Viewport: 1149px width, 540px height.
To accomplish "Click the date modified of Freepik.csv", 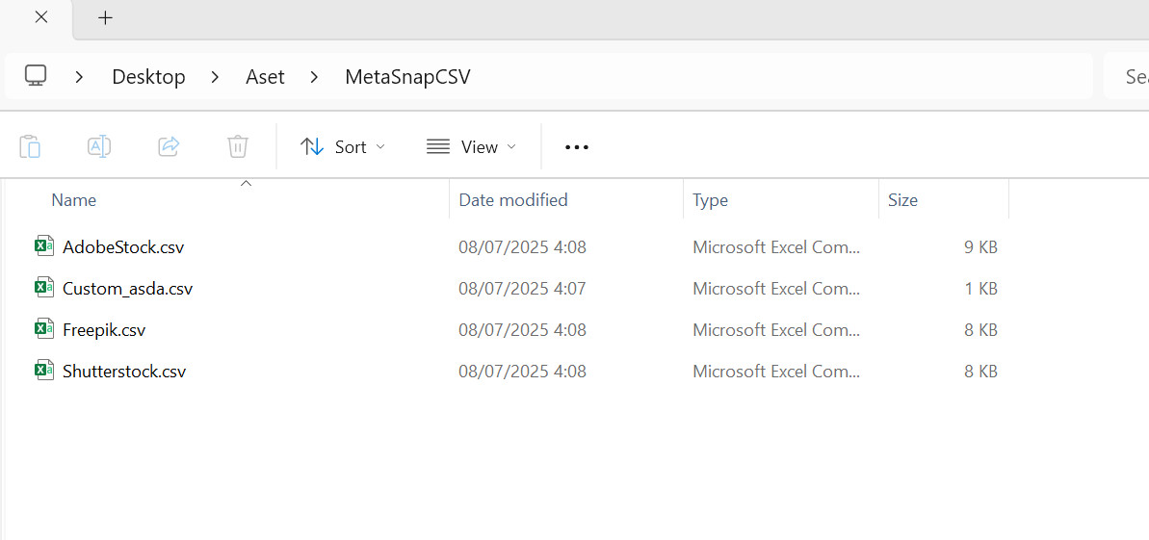I will pyautogui.click(x=522, y=330).
